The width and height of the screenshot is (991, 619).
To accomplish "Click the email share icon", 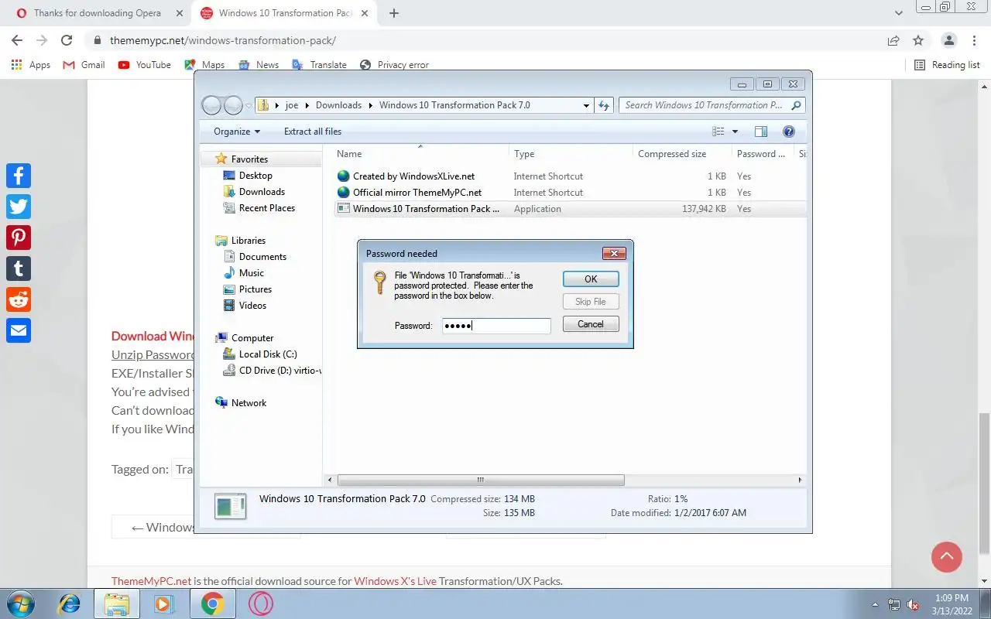I will point(19,330).
